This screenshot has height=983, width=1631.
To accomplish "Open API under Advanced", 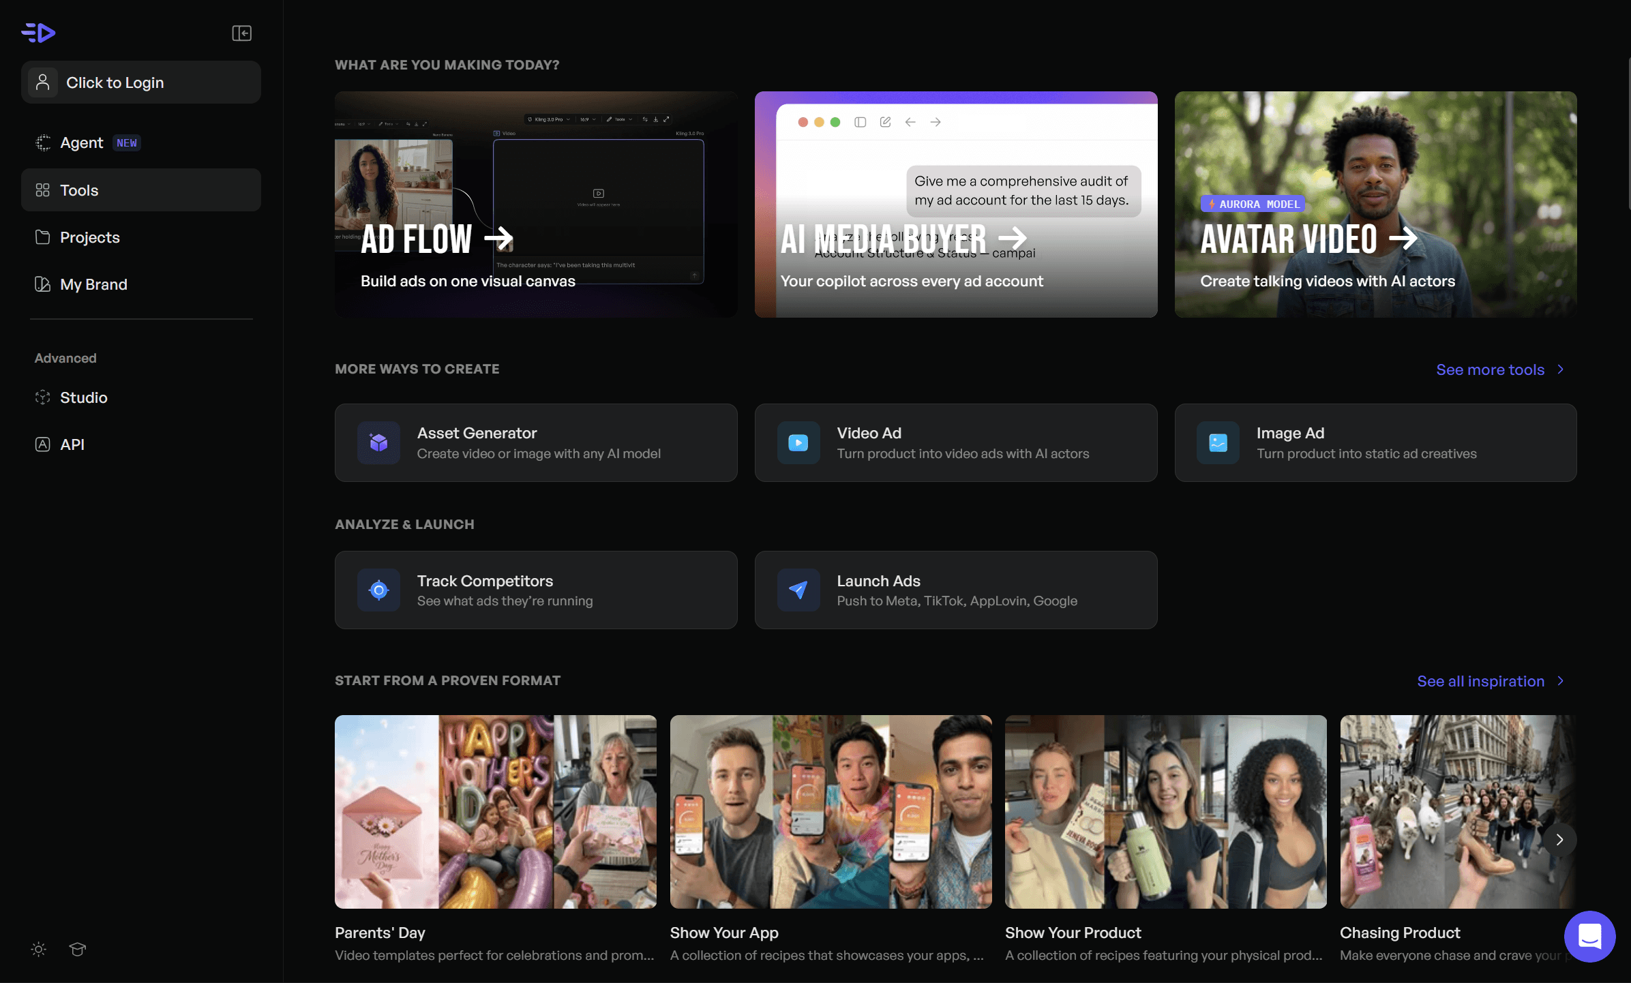I will pos(141,444).
